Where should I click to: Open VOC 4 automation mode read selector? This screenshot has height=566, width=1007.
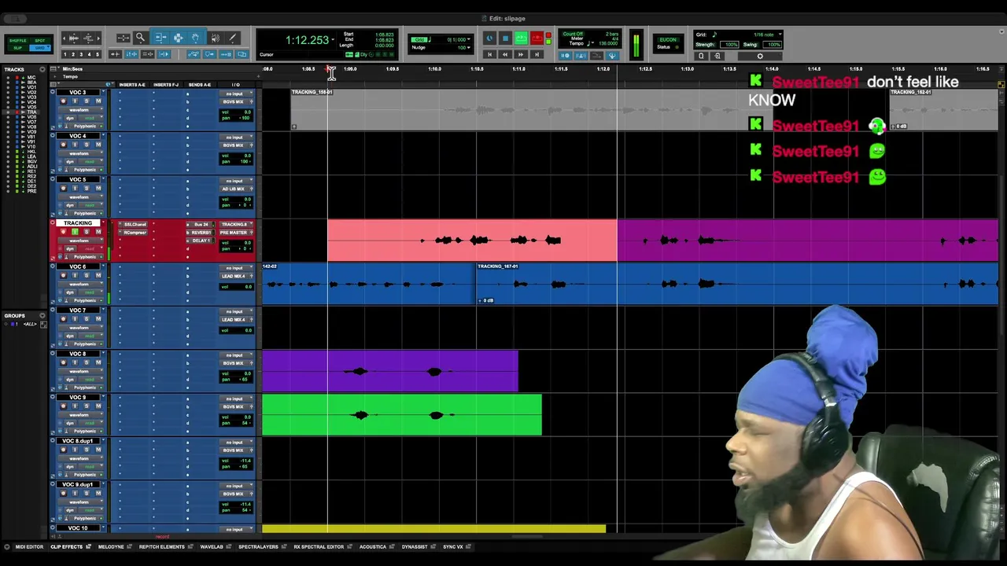[90, 162]
